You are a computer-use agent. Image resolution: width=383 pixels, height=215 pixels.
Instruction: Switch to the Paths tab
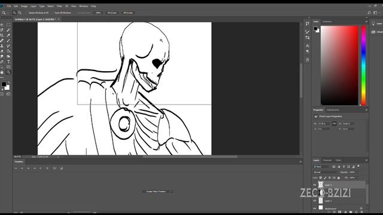pos(338,160)
